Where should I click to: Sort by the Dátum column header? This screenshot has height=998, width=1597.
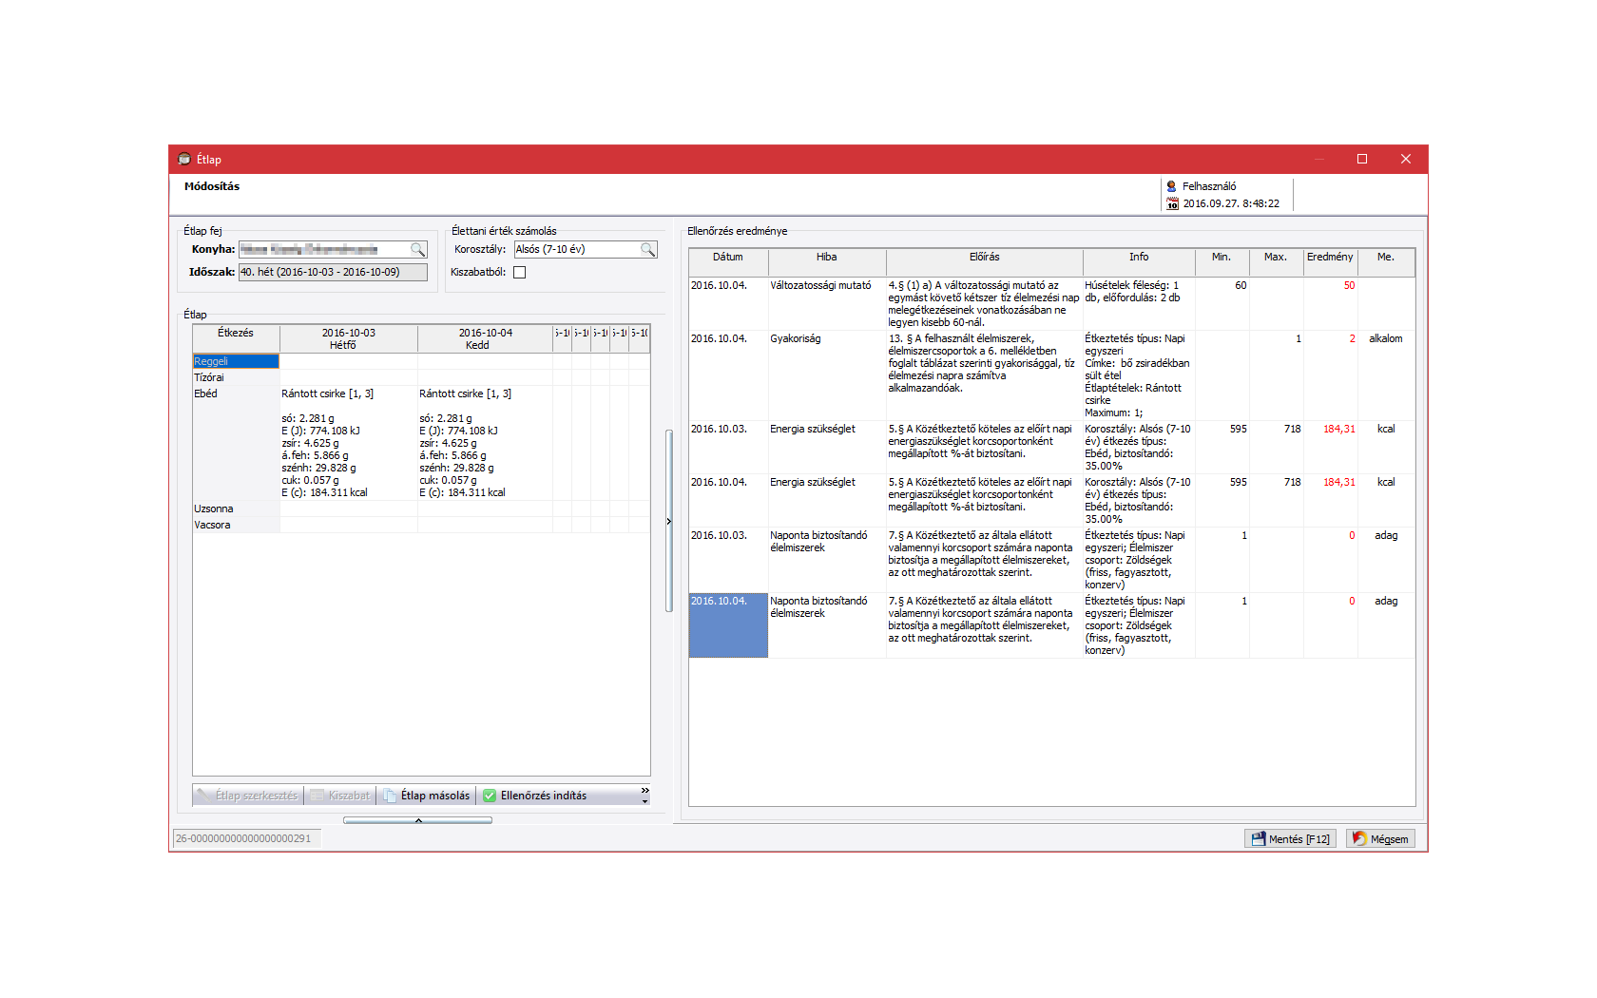[x=728, y=258]
